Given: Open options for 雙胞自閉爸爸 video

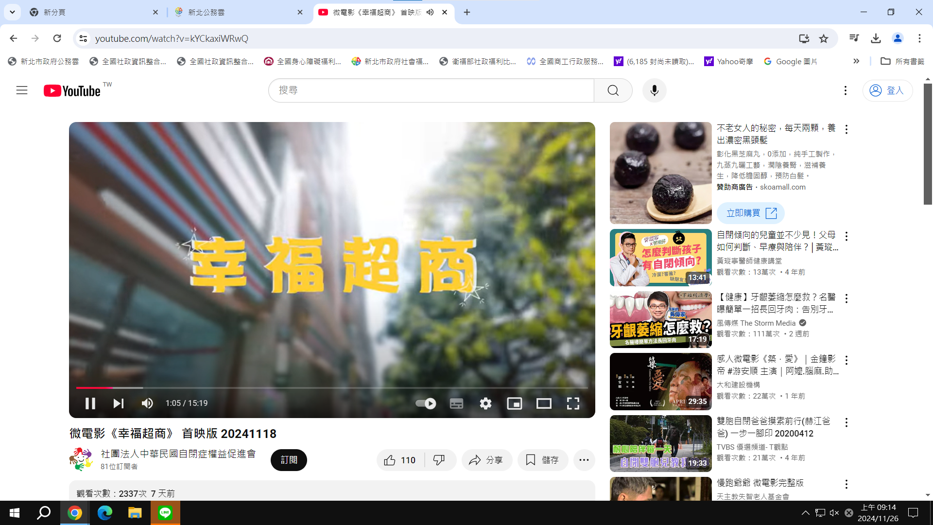Looking at the screenshot, I should (x=847, y=422).
